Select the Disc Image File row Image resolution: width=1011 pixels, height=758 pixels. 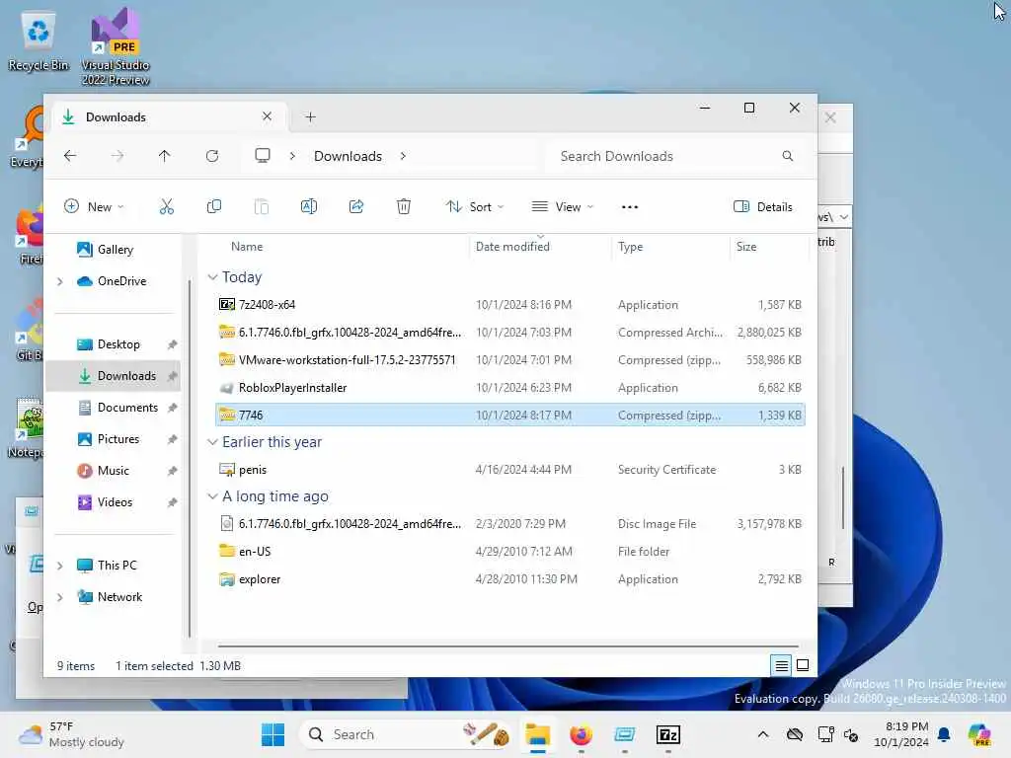(510, 524)
